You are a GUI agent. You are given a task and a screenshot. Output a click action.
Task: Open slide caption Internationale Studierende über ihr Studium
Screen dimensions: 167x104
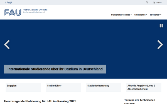[x=55, y=69]
